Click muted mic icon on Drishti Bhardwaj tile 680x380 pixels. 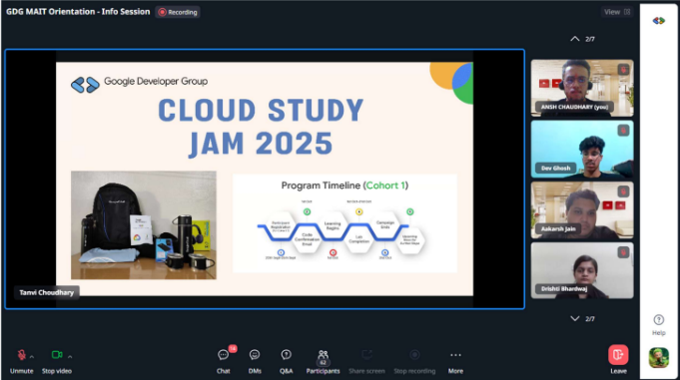623,252
